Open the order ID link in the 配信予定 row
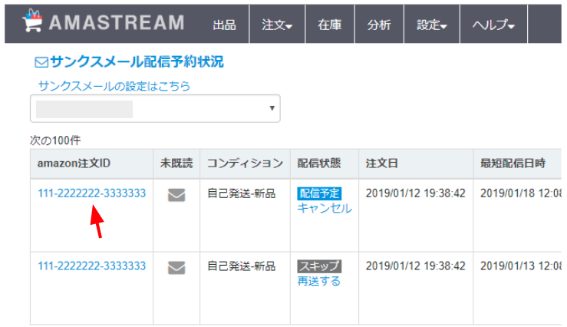 click(x=92, y=193)
